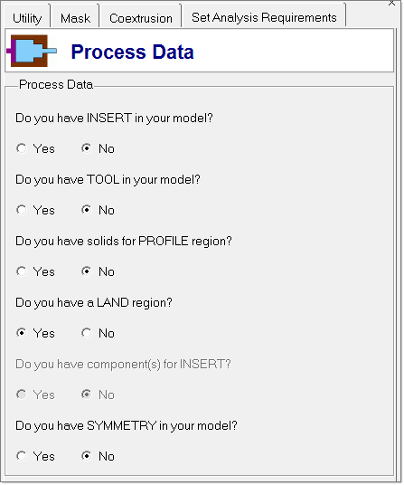Click the Process Data heading title
Viewport: 404px width, 485px height.
tap(133, 52)
